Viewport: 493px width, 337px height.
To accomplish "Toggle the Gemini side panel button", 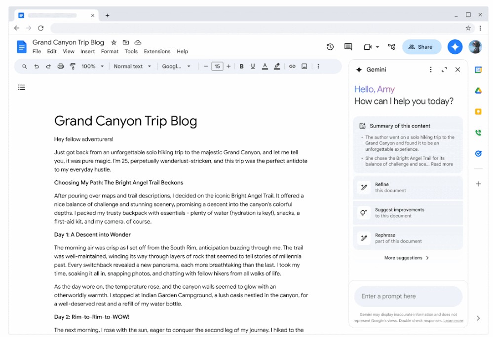I will (455, 47).
